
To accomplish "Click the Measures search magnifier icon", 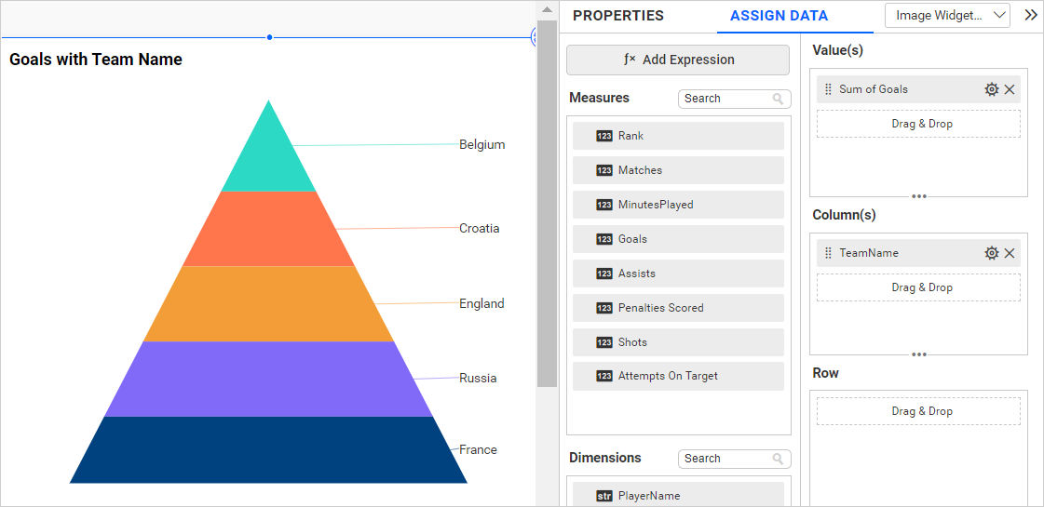I will coord(778,99).
